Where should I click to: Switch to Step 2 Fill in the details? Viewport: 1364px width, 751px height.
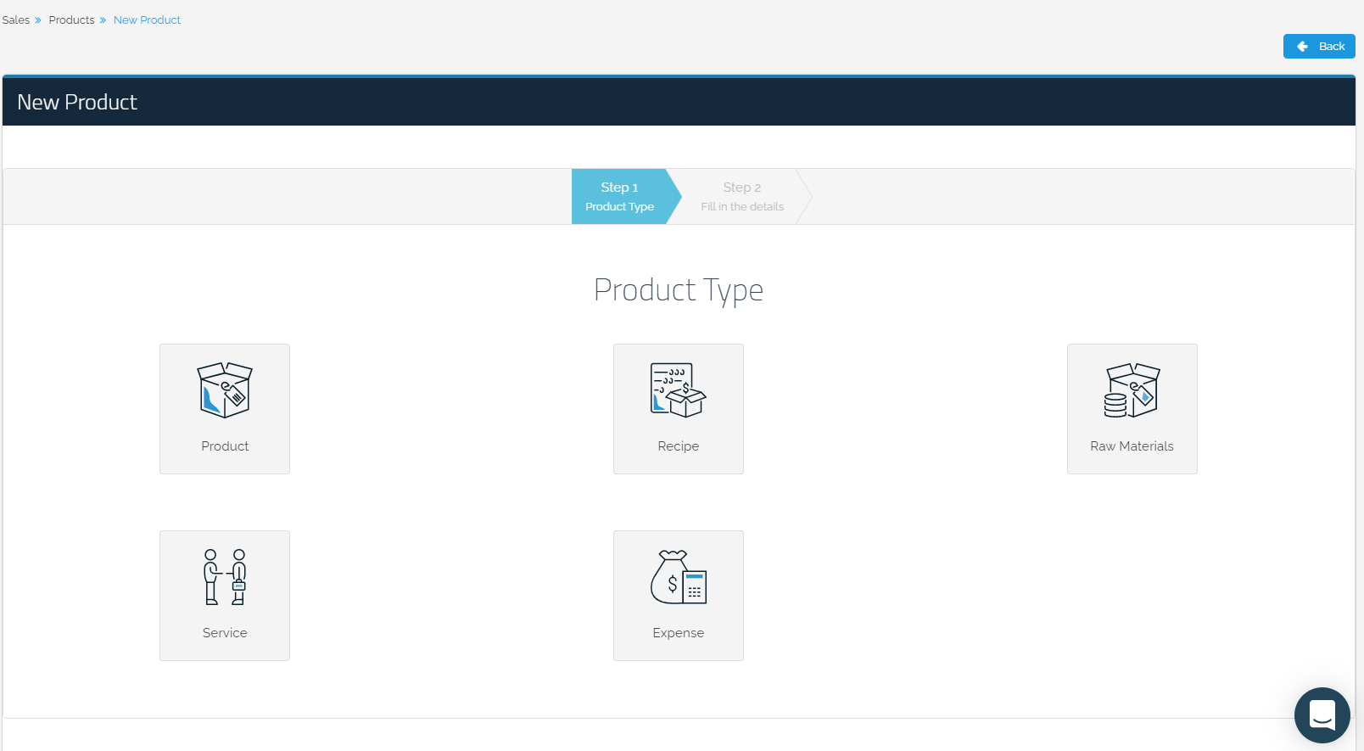click(x=742, y=197)
